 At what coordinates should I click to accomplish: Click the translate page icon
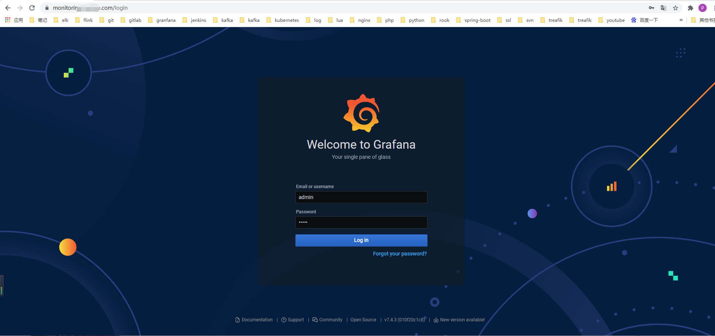point(663,8)
